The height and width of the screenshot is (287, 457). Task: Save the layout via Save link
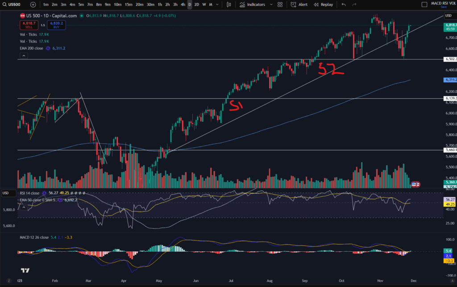tap(443, 7)
